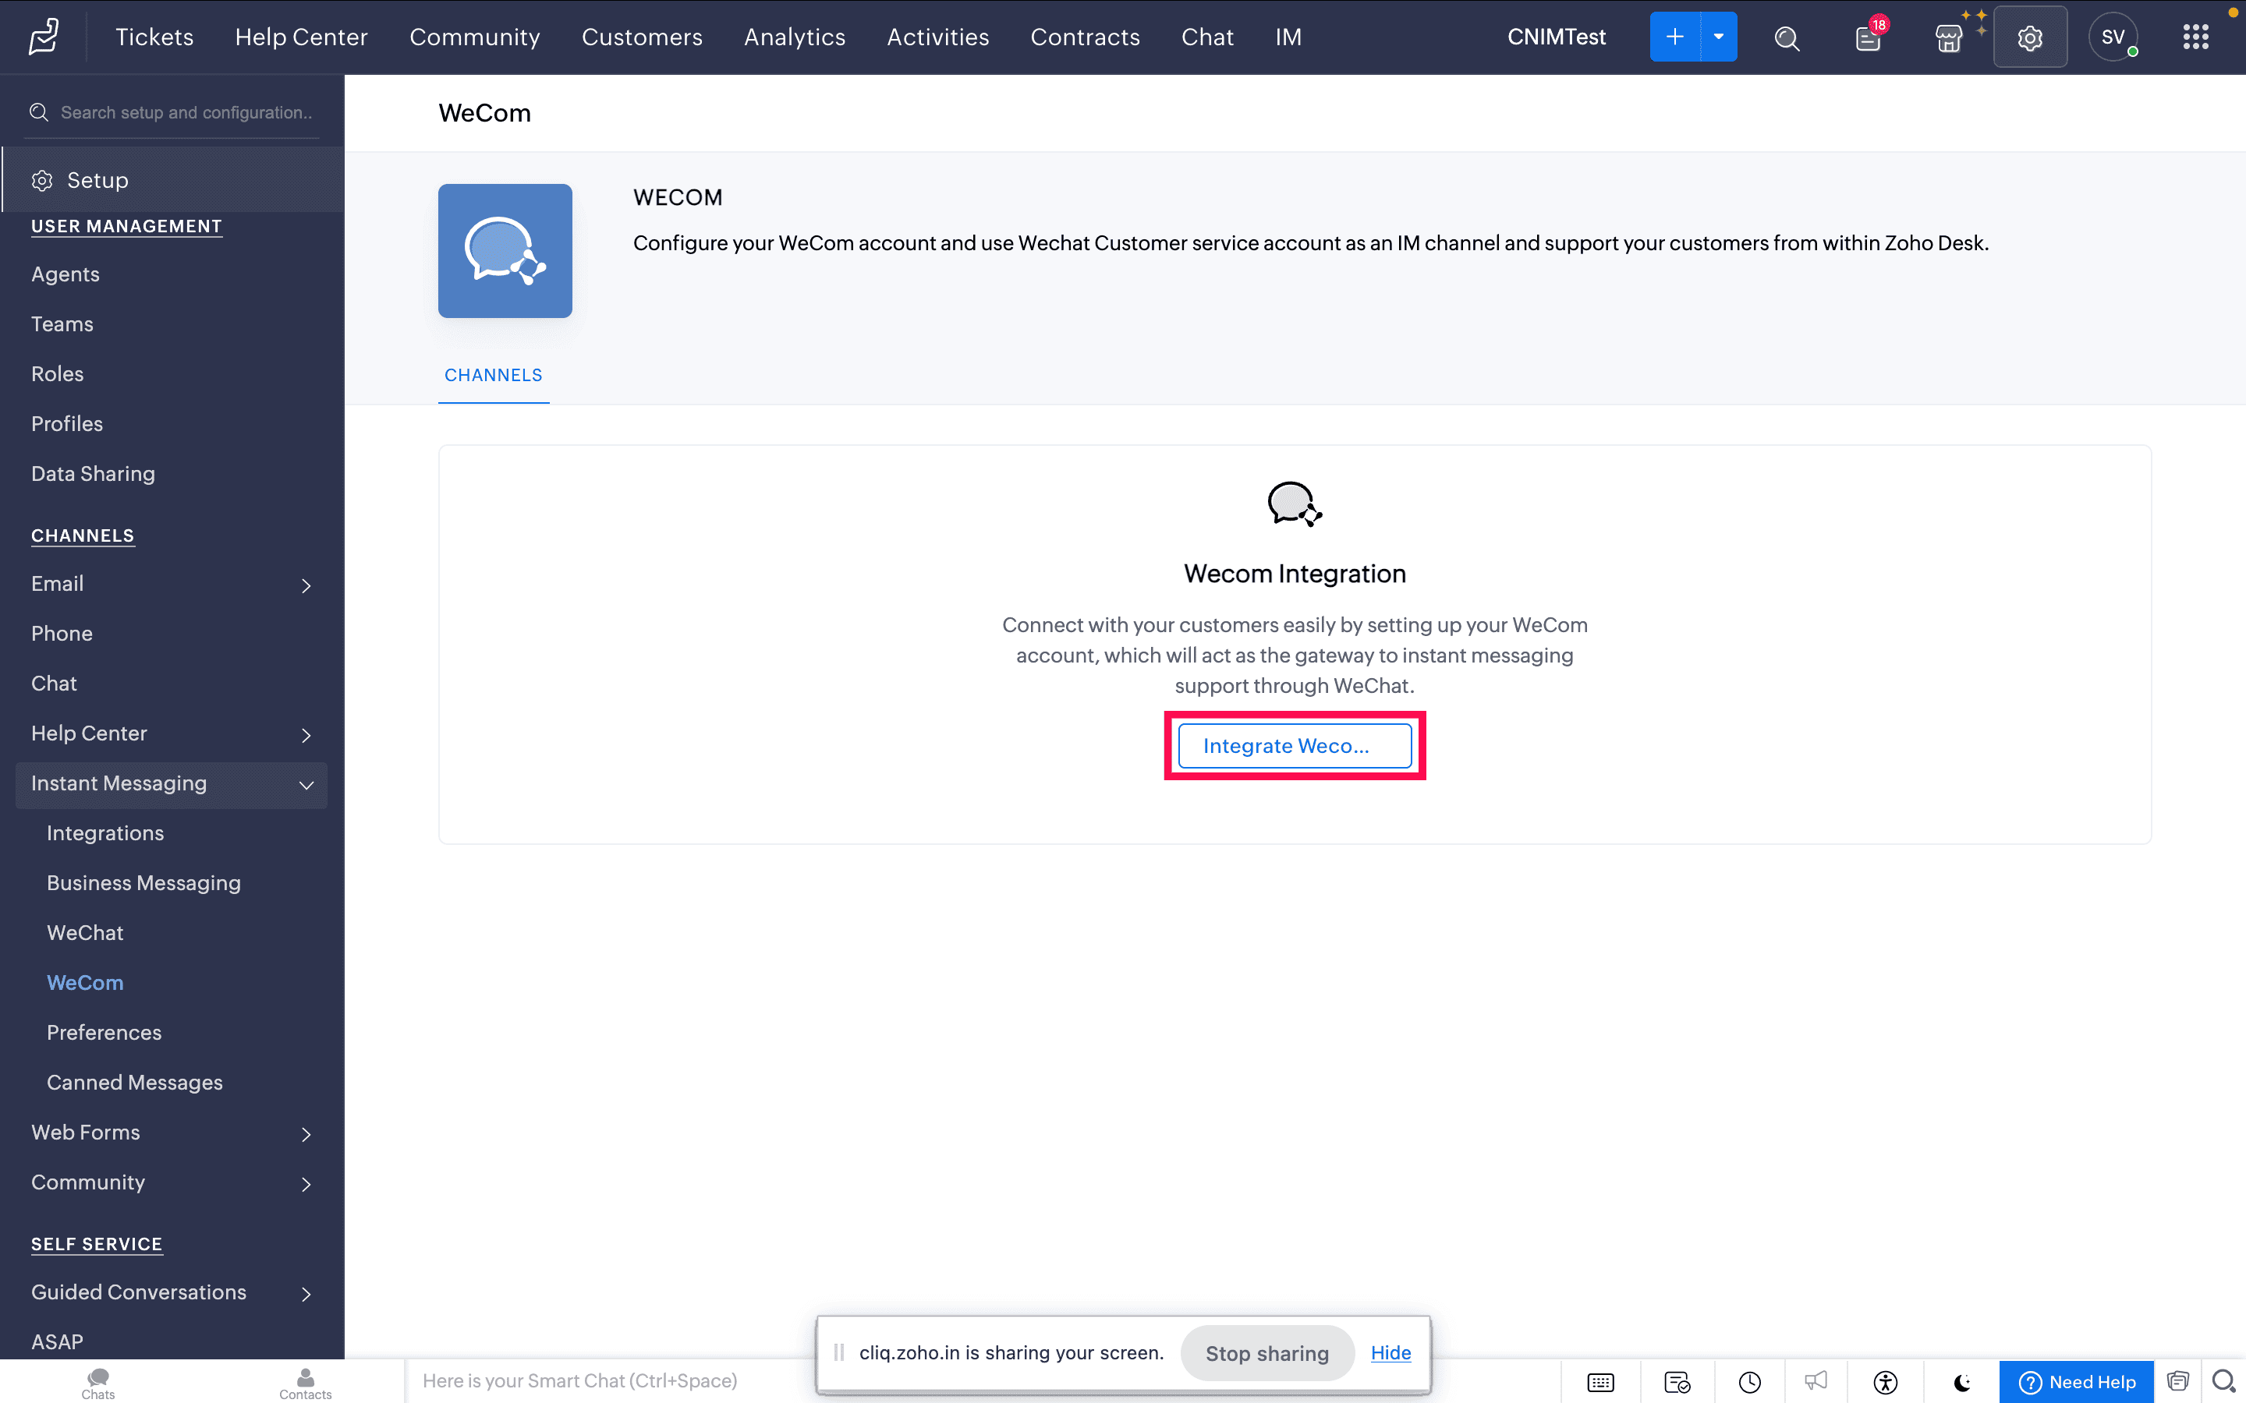Open the marketplace store icon
Screen dimensions: 2246x1403
pyautogui.click(x=1948, y=38)
